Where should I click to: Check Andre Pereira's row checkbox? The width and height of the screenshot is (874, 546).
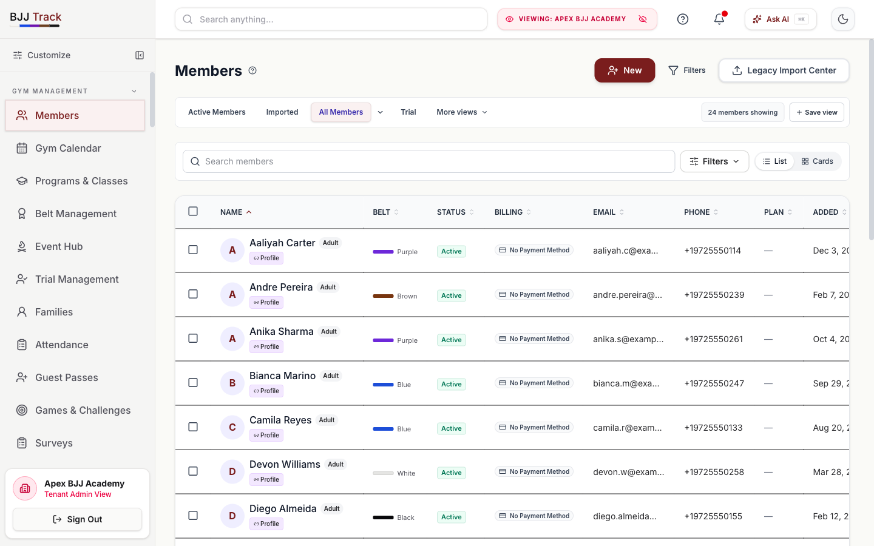click(193, 294)
